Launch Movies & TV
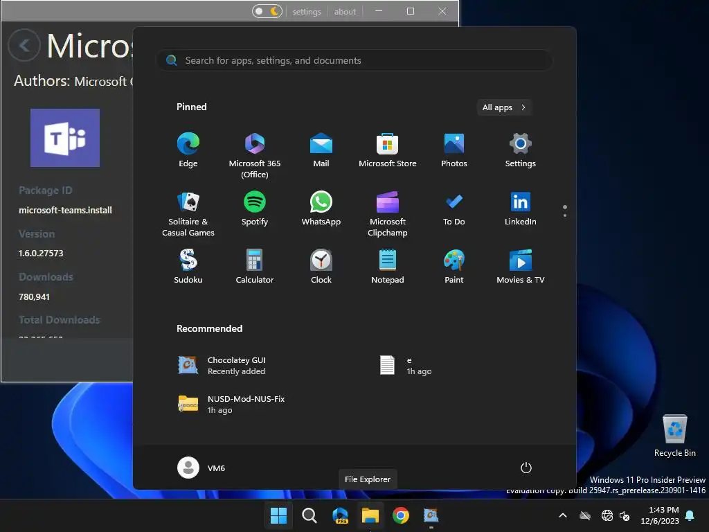Screen dimensions: 709x532 click(x=521, y=267)
